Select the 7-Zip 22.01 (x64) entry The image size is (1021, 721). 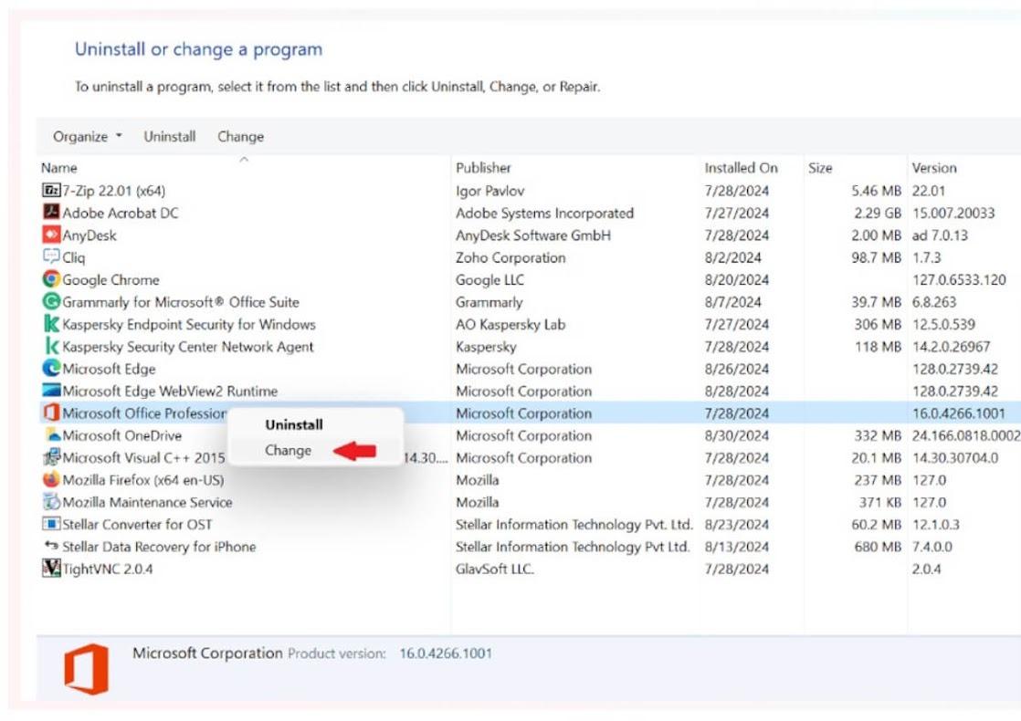point(114,191)
